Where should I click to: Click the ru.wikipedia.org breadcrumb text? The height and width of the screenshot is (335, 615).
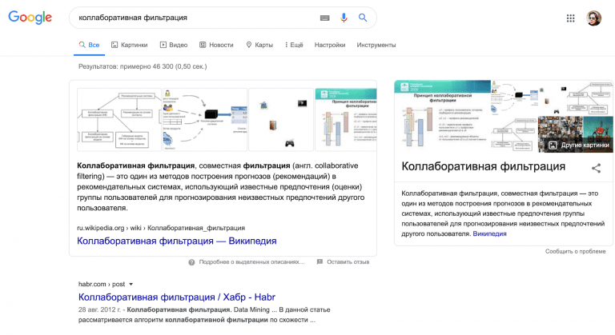[161, 228]
